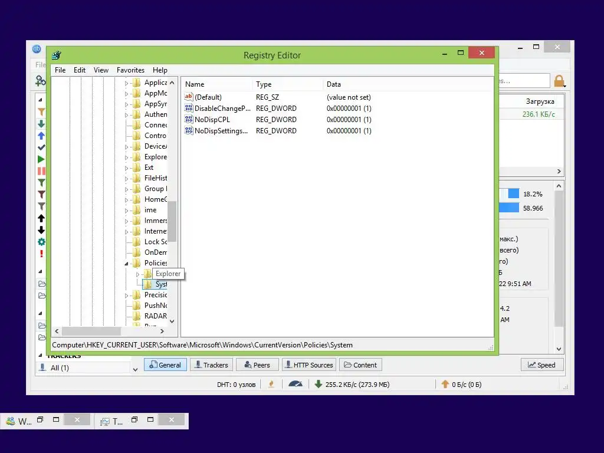Click the 18.2% progress bar in qBittorrent
604x453 pixels.
(x=510, y=193)
